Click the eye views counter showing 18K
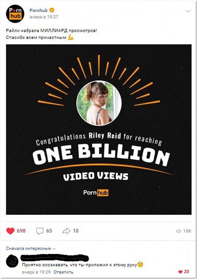 [184, 231]
